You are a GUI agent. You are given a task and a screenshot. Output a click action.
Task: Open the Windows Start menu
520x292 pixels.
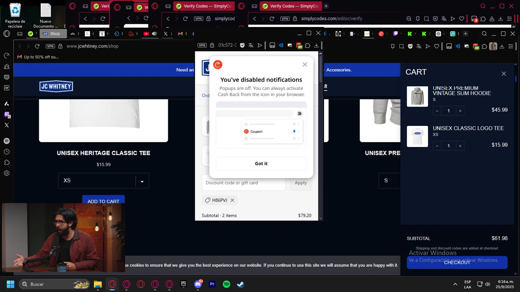click(x=10, y=284)
